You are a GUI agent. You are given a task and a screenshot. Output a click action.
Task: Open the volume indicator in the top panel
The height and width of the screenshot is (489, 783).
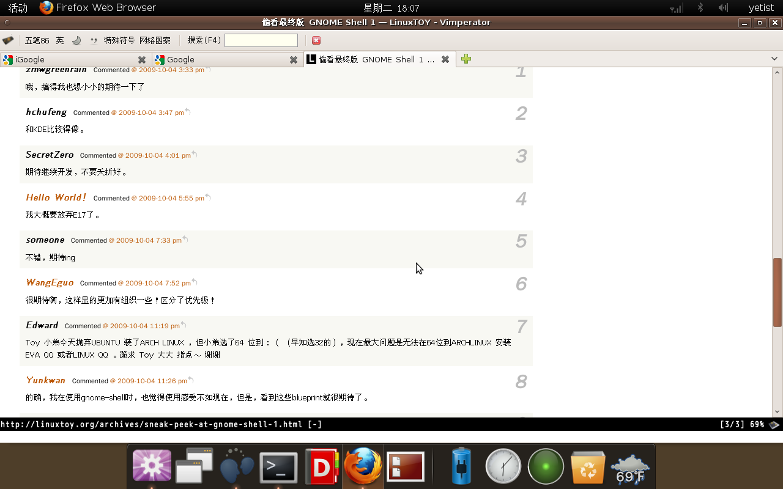point(723,8)
